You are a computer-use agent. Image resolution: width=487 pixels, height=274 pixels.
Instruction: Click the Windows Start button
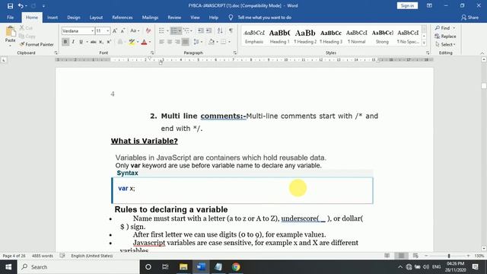coord(8,267)
